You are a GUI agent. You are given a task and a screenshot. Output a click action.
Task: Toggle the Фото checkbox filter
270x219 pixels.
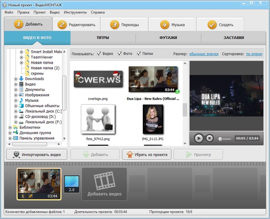tap(119, 54)
